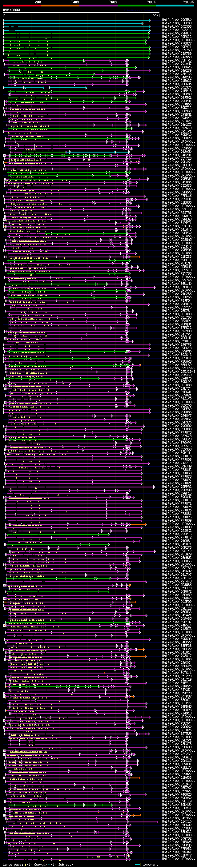Open the UniRef100_Q9FFW5 hit link
This screenshot has height=867, width=197.
(177, 179)
